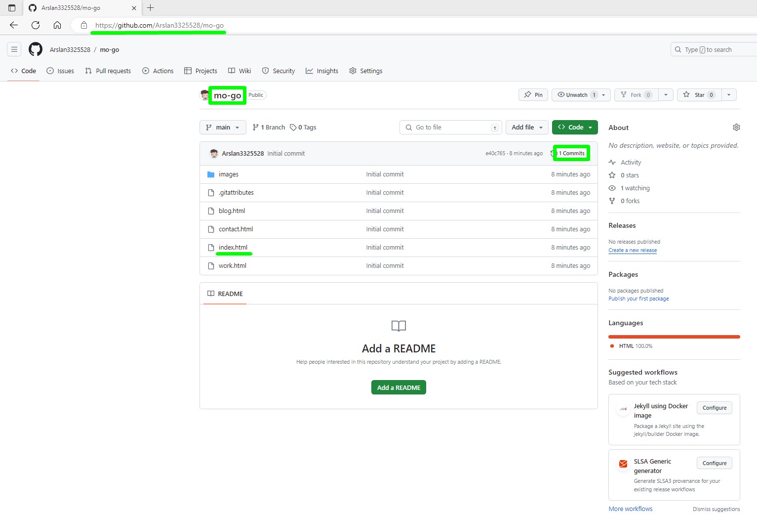Reload the page with the refresh icon
The image size is (757, 514).
[36, 25]
